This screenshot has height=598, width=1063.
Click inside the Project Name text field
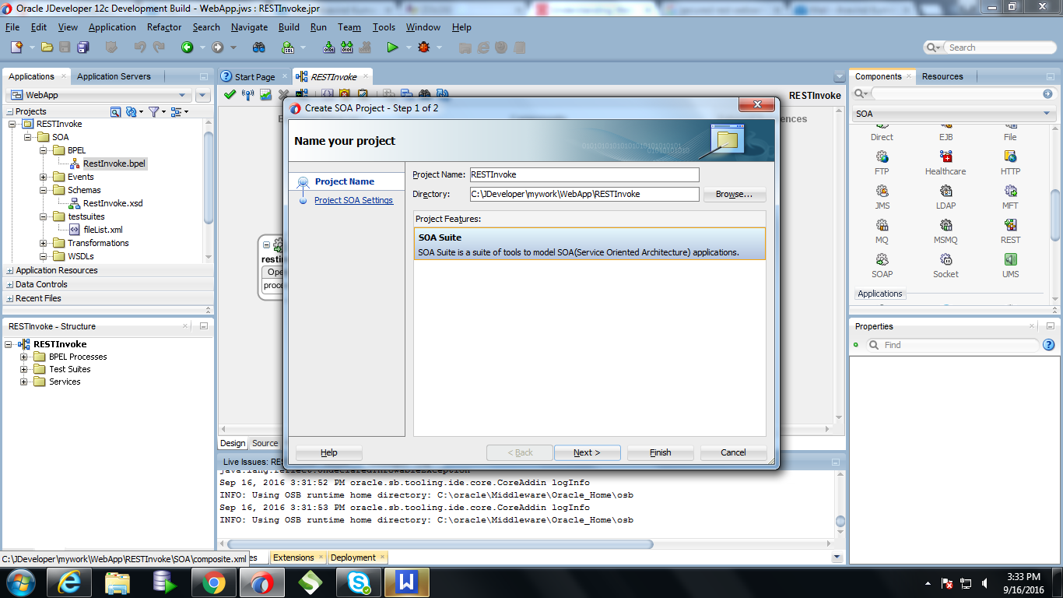(x=584, y=174)
